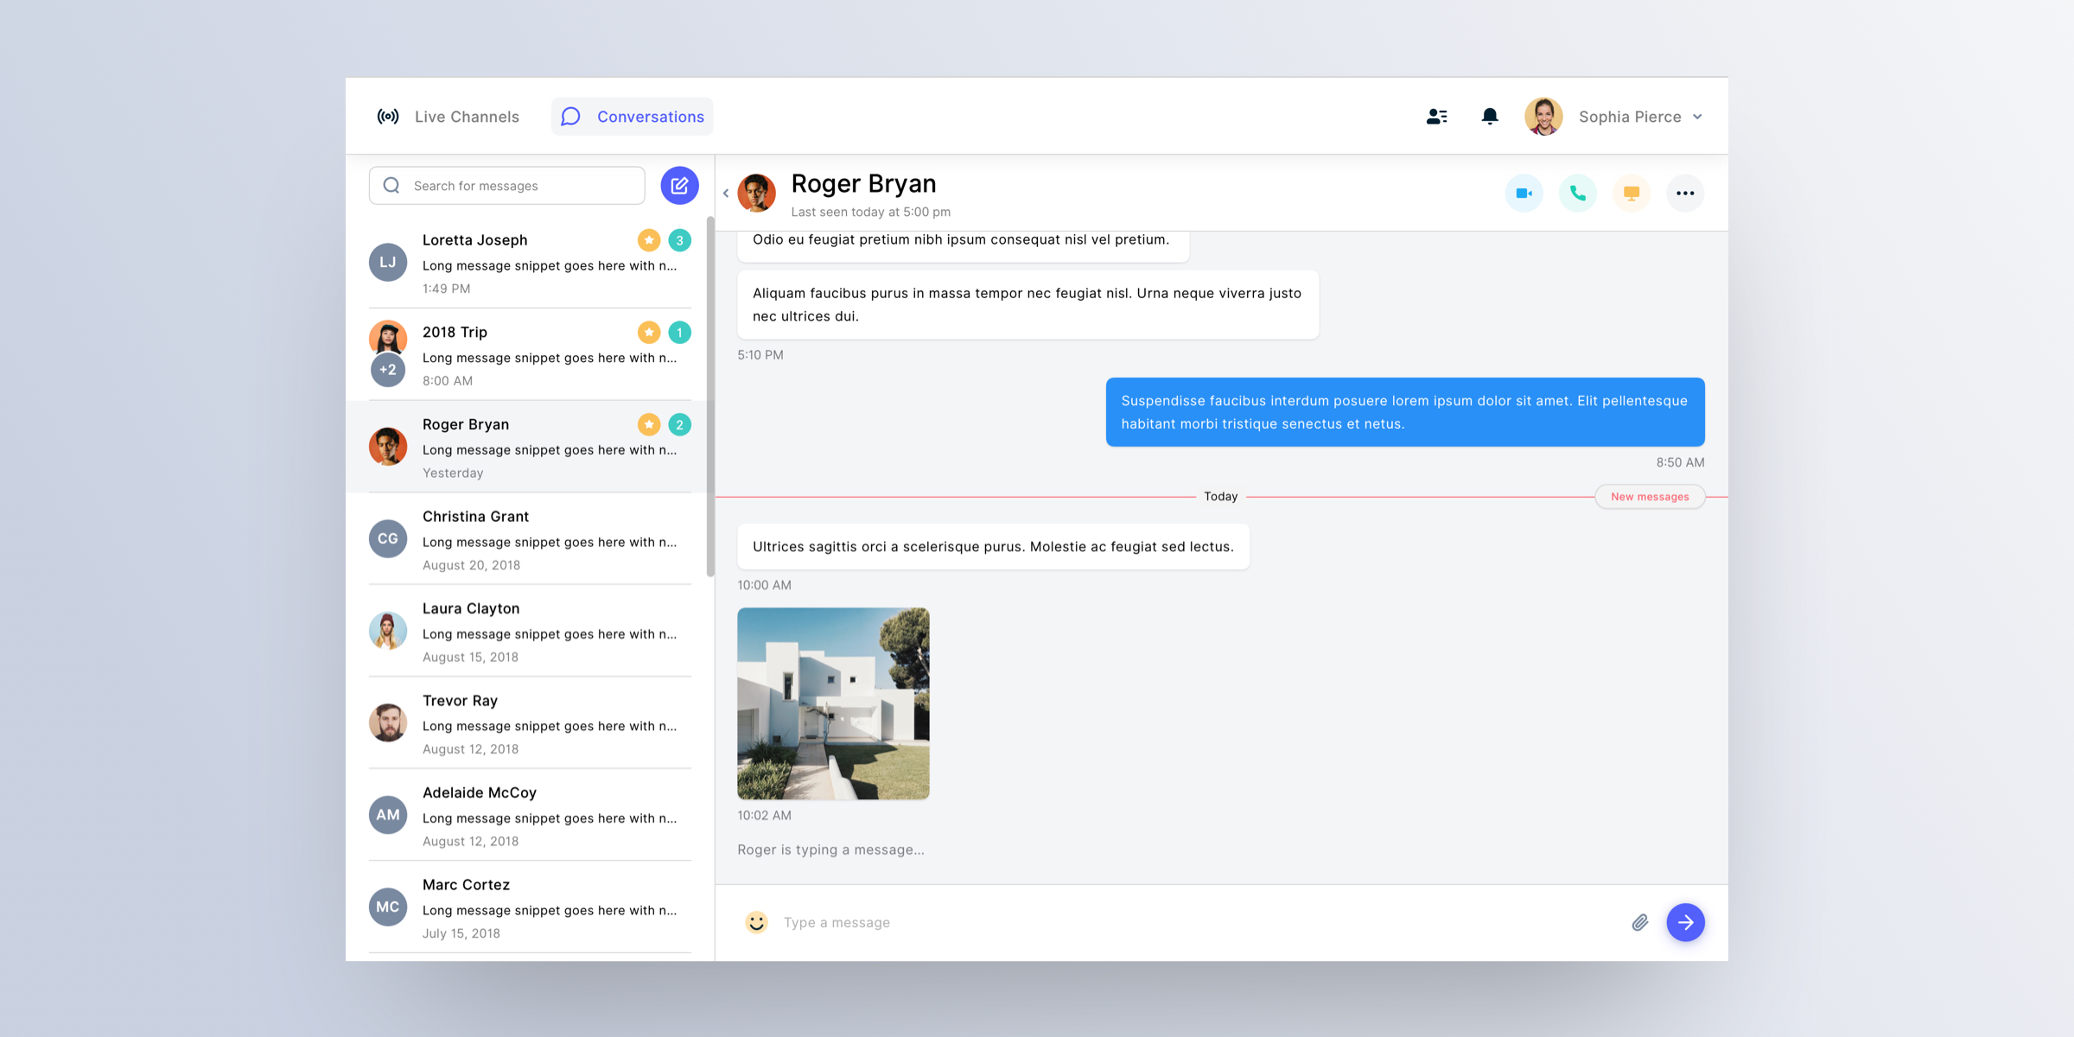The height and width of the screenshot is (1037, 2074).
Task: Toggle star on Loretta Joseph conversation
Action: coord(649,240)
